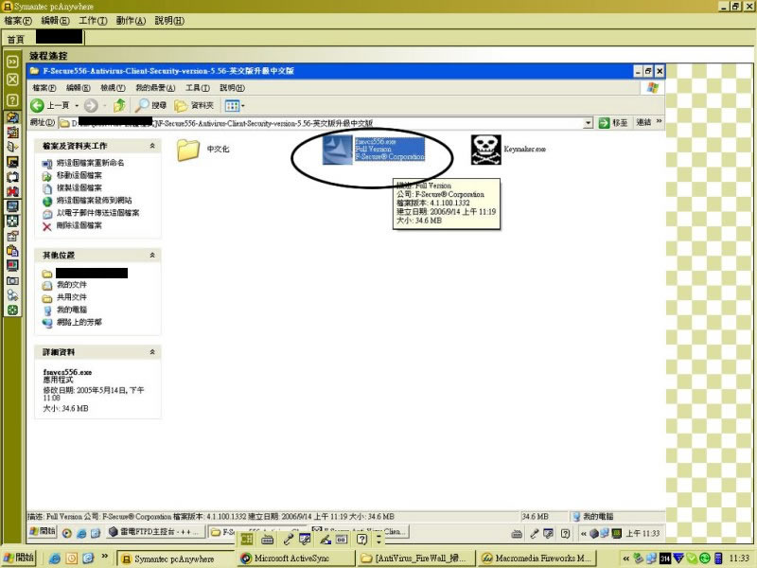Click 複製這個檔案 copy file task
The height and width of the screenshot is (568, 757).
[x=79, y=187]
